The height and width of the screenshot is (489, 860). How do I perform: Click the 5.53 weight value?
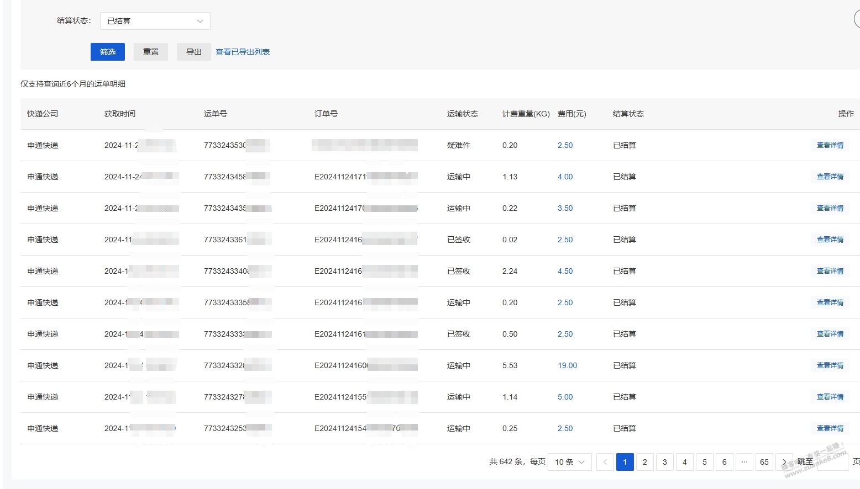[x=510, y=365]
